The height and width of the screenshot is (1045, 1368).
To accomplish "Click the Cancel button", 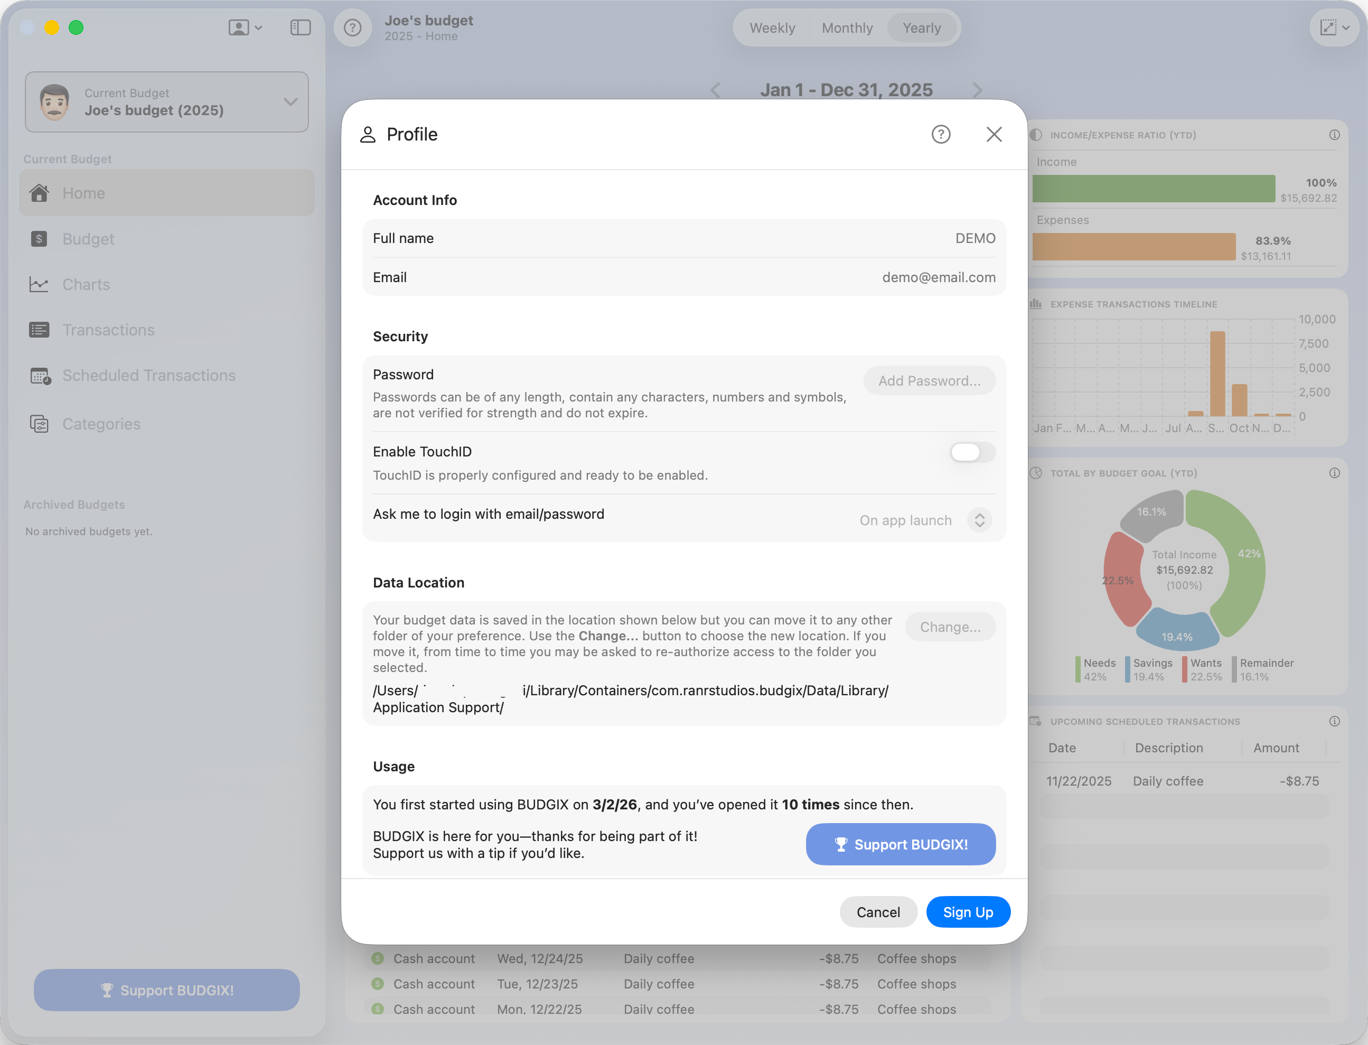I will click(x=877, y=912).
